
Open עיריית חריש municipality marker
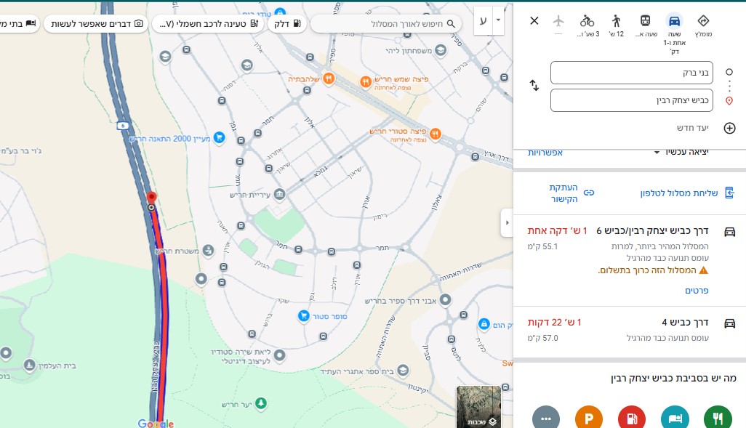click(280, 195)
